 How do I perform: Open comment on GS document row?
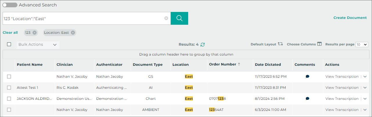click(307, 77)
